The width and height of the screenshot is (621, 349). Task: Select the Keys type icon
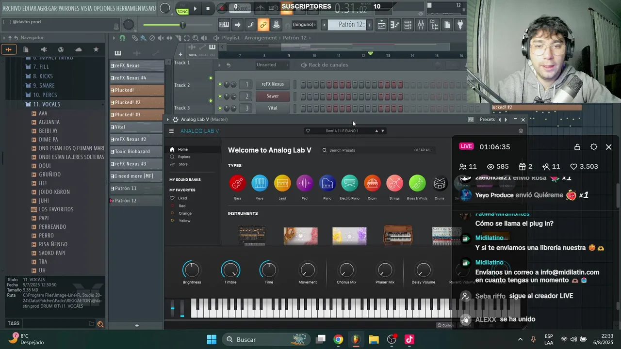260,183
